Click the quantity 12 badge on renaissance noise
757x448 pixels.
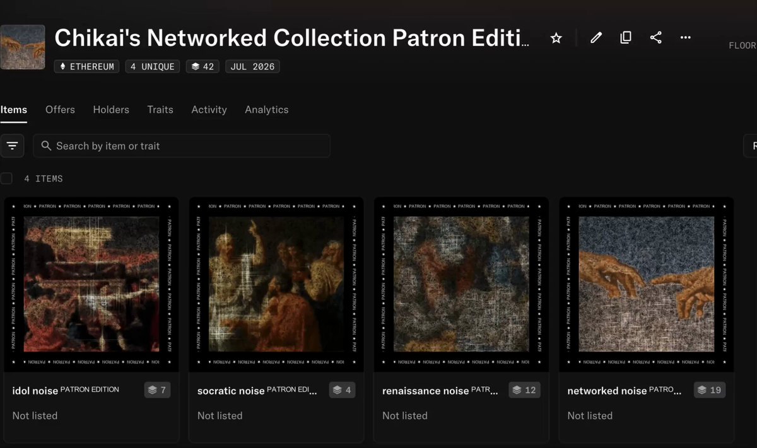524,390
